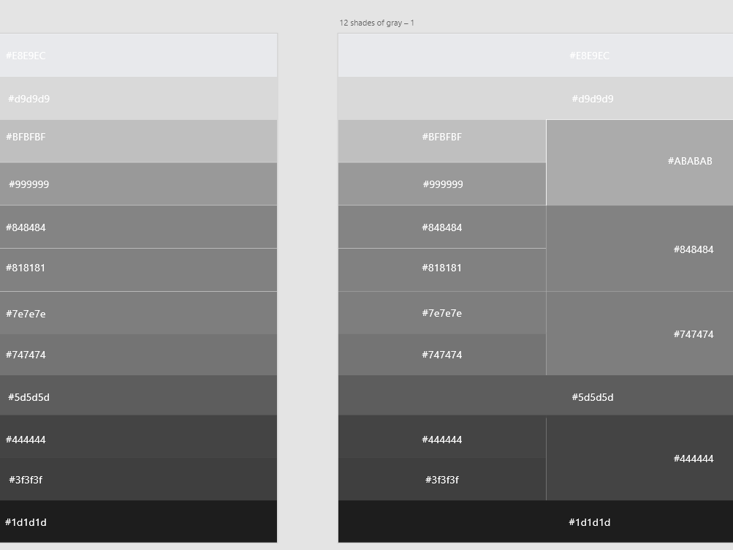Click the large #ABABAB gray swatch
Screen dimensions: 733x550
pos(639,162)
